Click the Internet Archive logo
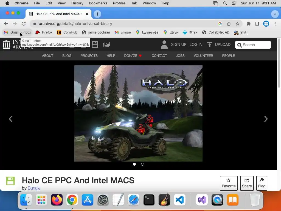 pyautogui.click(x=7, y=45)
